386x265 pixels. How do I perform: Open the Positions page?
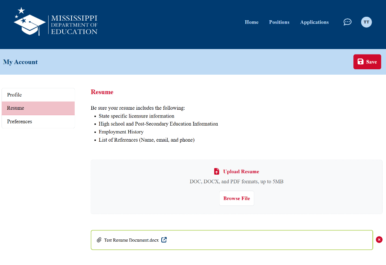pyautogui.click(x=279, y=22)
